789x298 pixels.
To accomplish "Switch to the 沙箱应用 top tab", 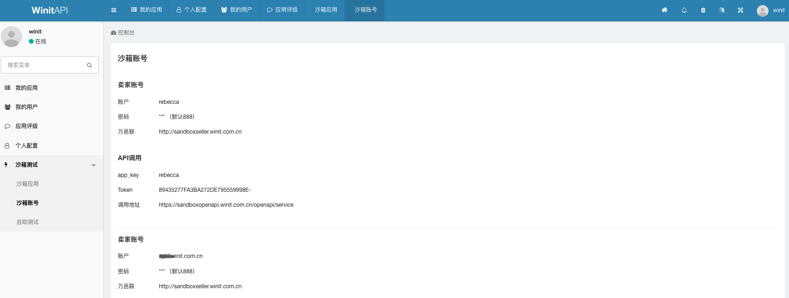I will pos(326,10).
